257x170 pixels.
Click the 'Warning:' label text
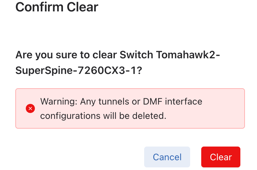58,101
